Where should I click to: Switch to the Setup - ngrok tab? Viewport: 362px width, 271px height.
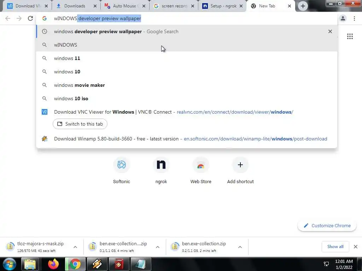[x=222, y=6]
